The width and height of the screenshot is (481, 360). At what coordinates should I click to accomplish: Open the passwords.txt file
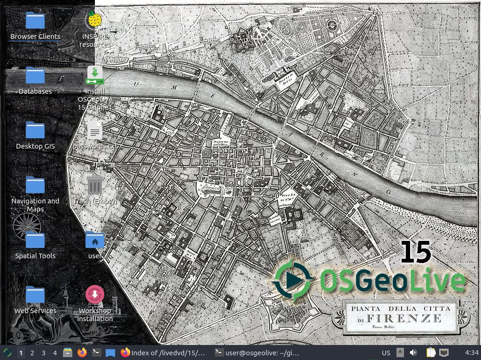tap(95, 131)
